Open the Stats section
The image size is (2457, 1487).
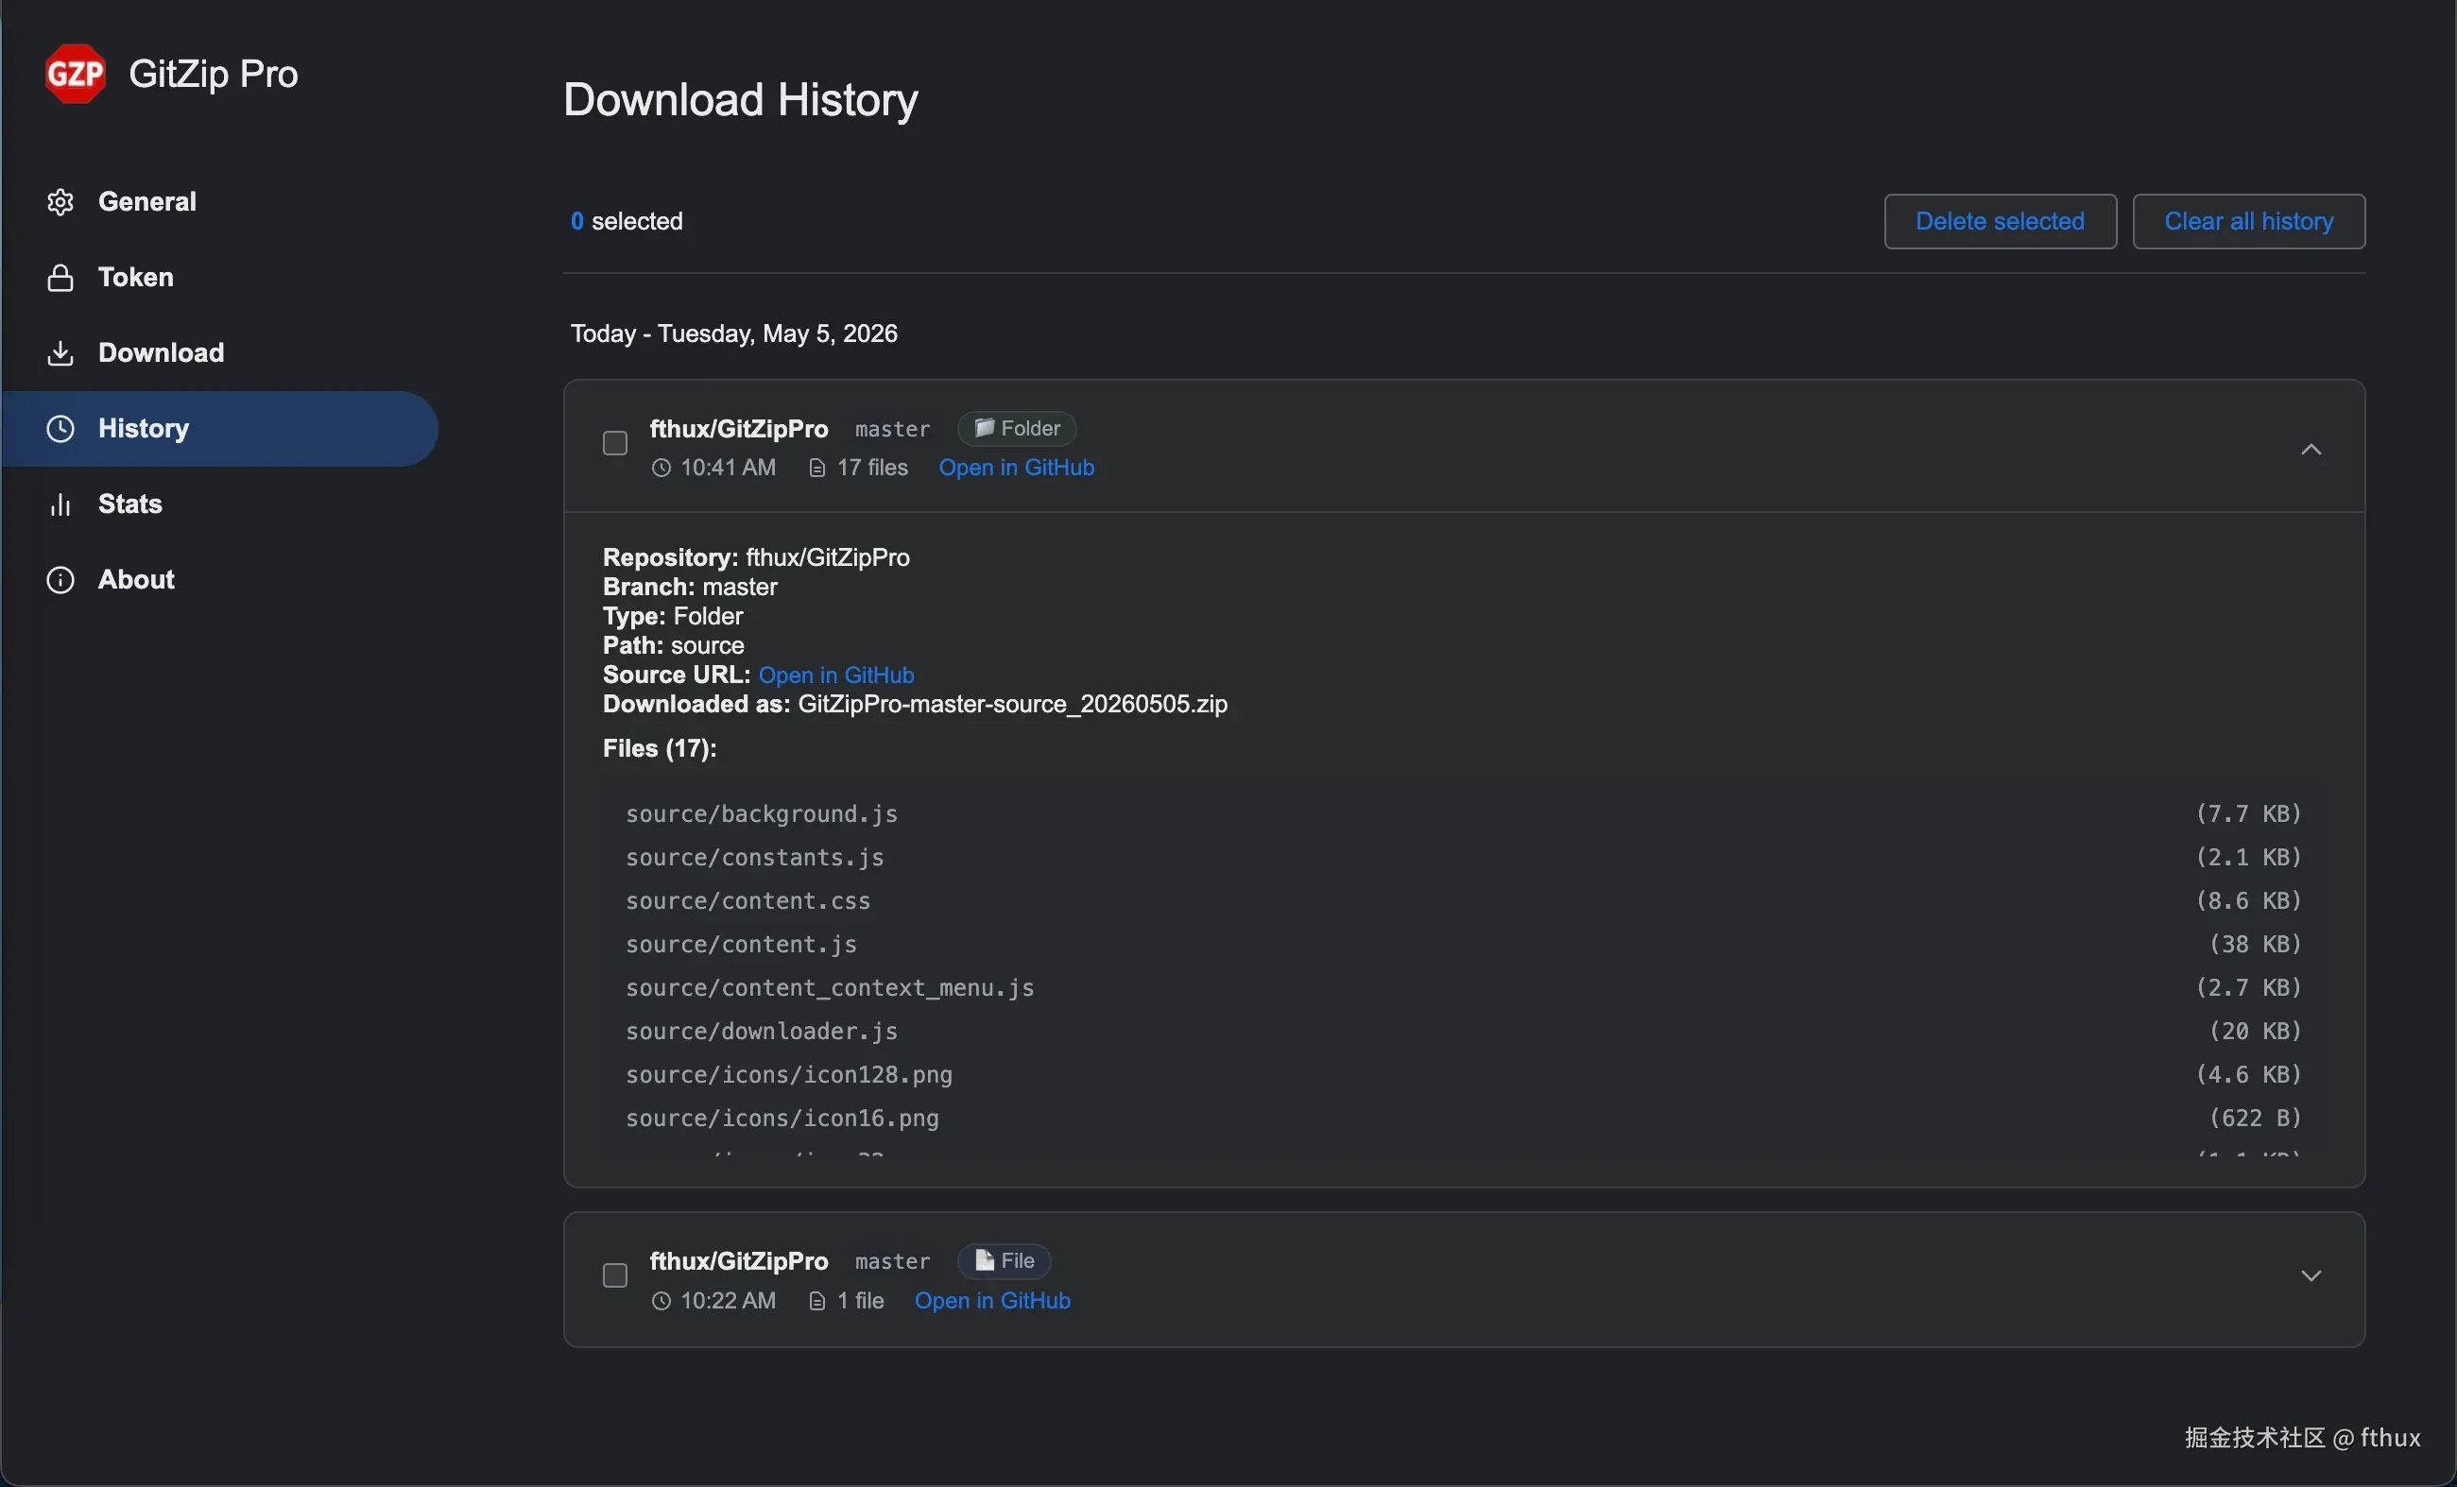[219, 504]
